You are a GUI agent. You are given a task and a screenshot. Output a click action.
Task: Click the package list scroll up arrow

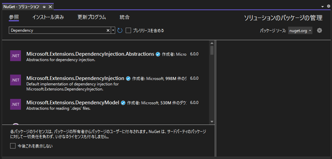pyautogui.click(x=212, y=43)
